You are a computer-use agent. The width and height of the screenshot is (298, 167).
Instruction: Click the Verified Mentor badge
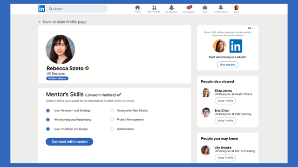(57, 78)
